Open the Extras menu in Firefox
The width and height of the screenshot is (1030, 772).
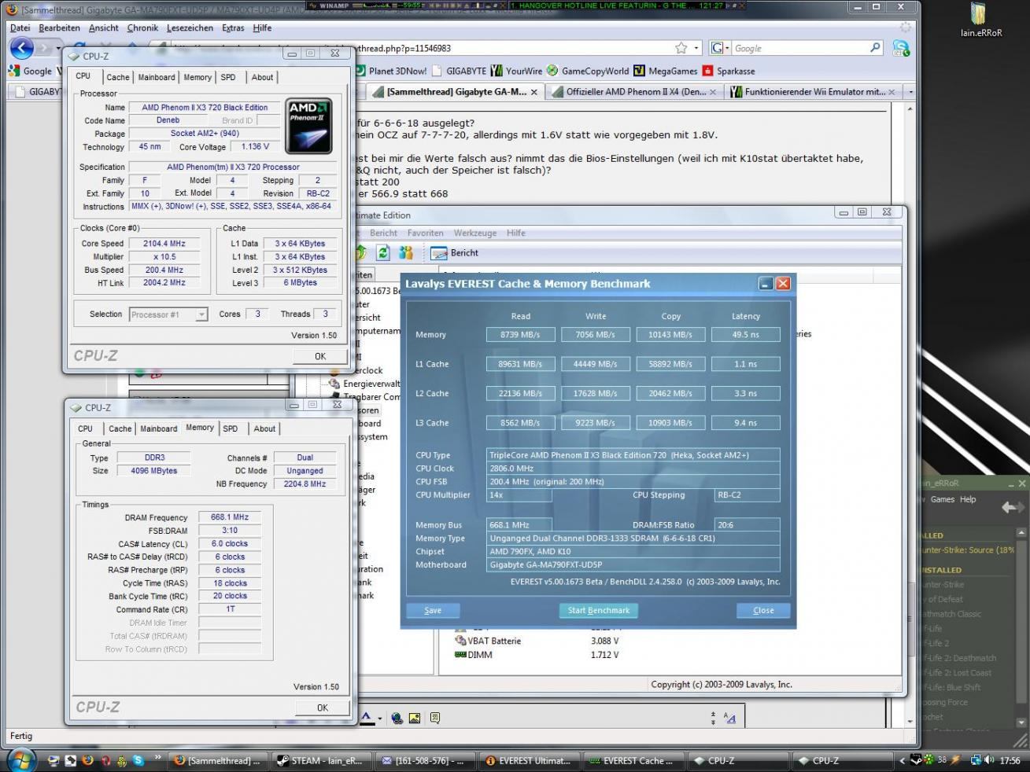[233, 28]
